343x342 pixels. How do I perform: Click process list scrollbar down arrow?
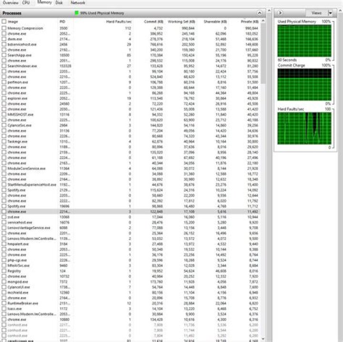point(263,339)
